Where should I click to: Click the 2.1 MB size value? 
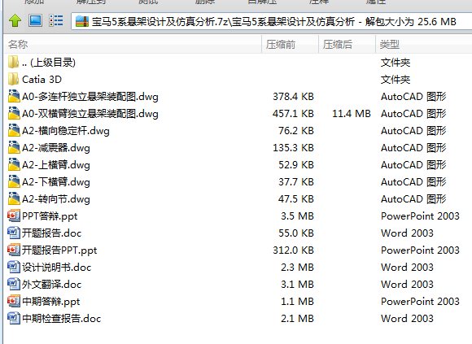coord(297,319)
